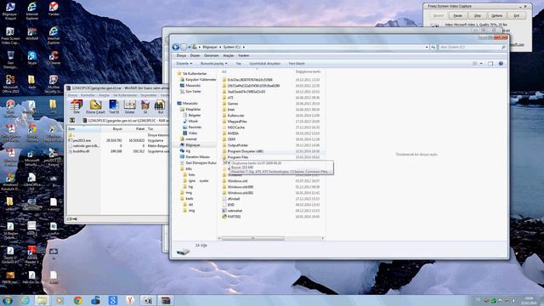Open the Araçlar menu in Explorer
The height and width of the screenshot is (306, 544).
coord(229,55)
